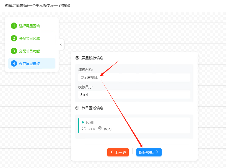Select step 4 保存屏显模板
The image size is (226, 168).
[32, 63]
